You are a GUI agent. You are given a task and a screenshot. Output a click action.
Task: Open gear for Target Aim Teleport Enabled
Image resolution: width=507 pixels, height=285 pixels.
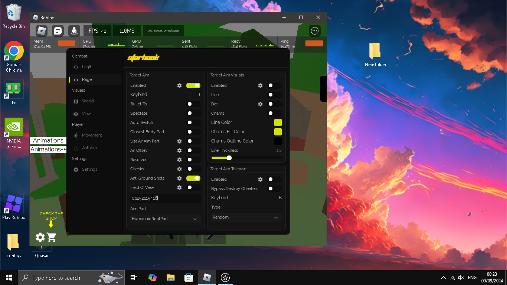[260, 179]
